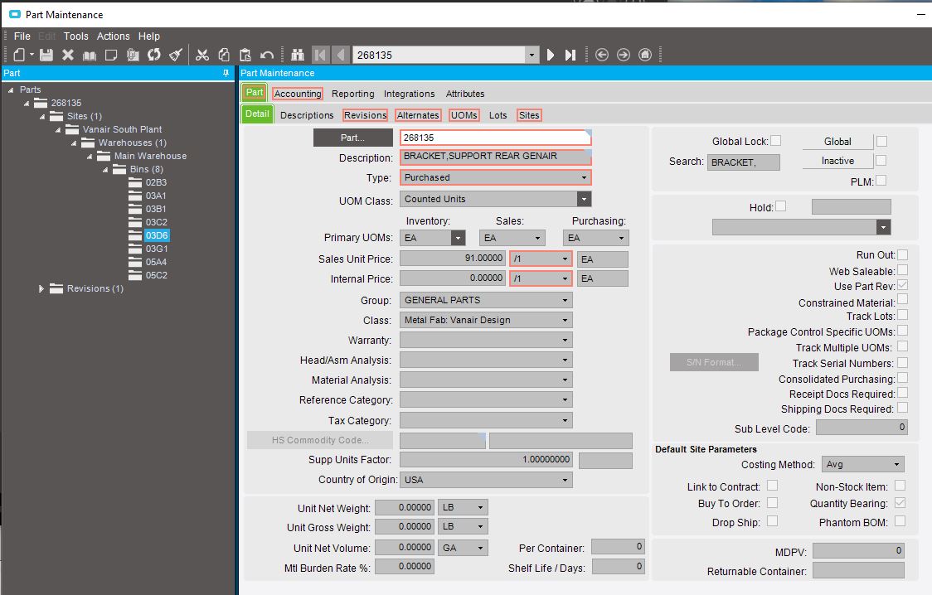This screenshot has width=932, height=595.
Task: Click the Undo arrow icon
Action: coord(267,55)
